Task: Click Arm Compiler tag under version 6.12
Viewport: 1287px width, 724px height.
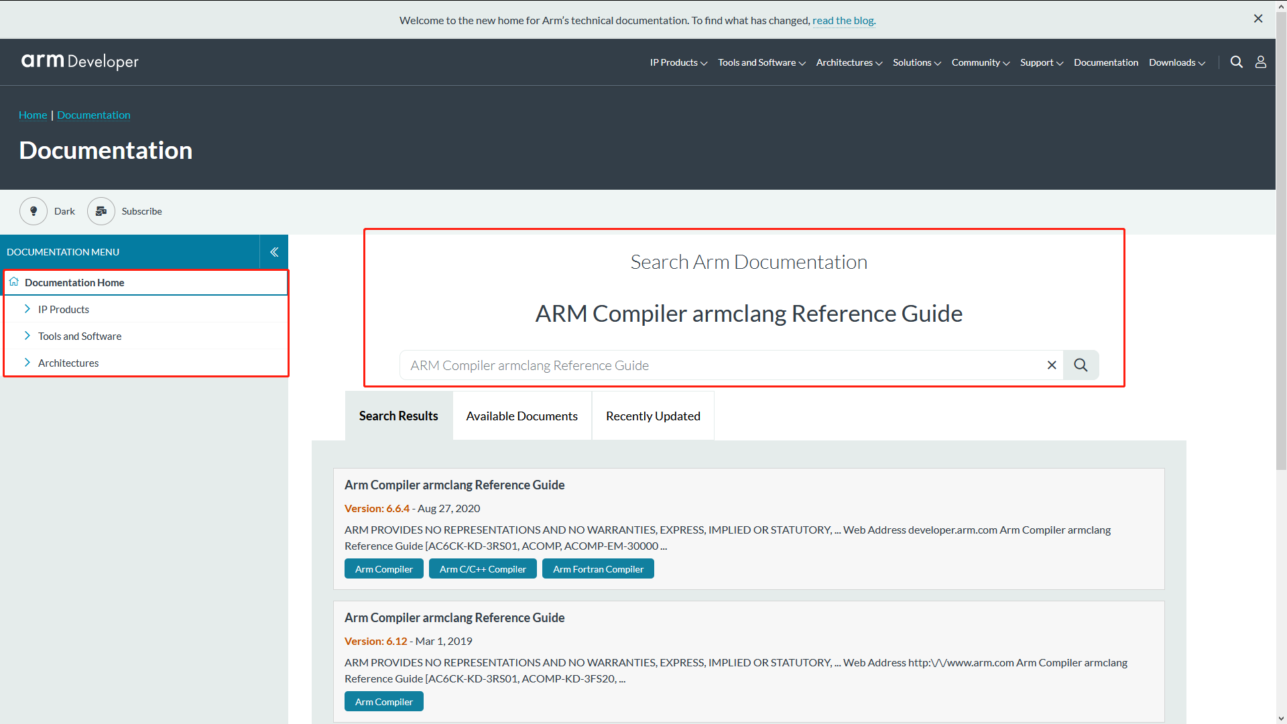Action: click(384, 701)
